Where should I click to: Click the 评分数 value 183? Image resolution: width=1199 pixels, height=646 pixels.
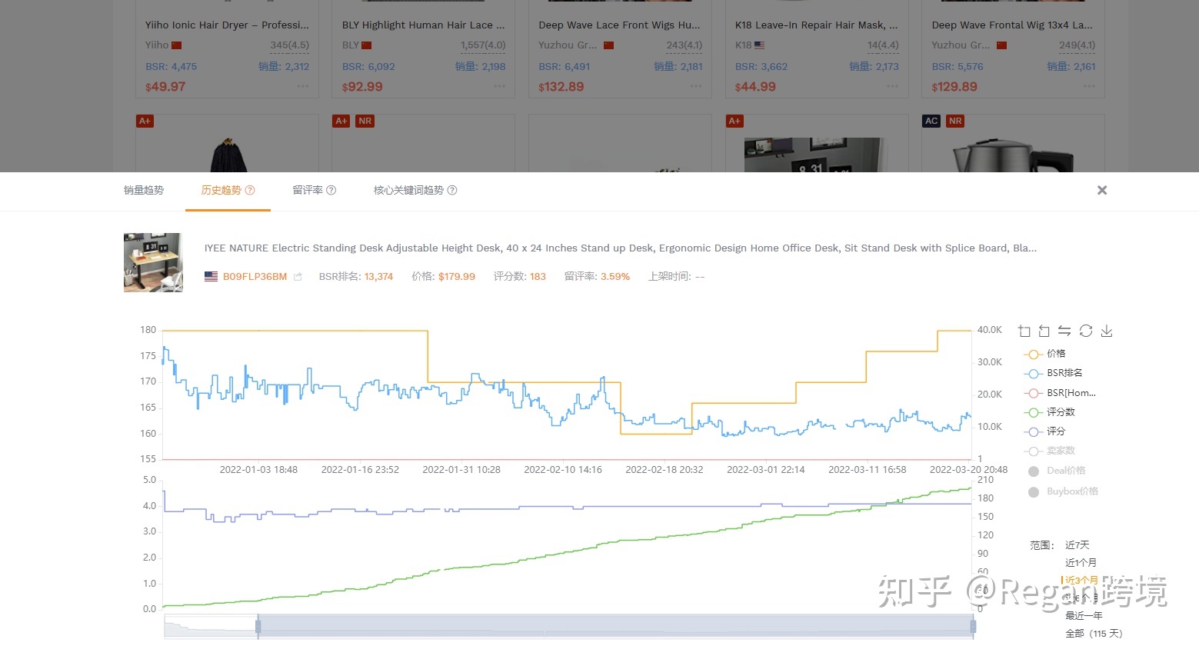(538, 277)
